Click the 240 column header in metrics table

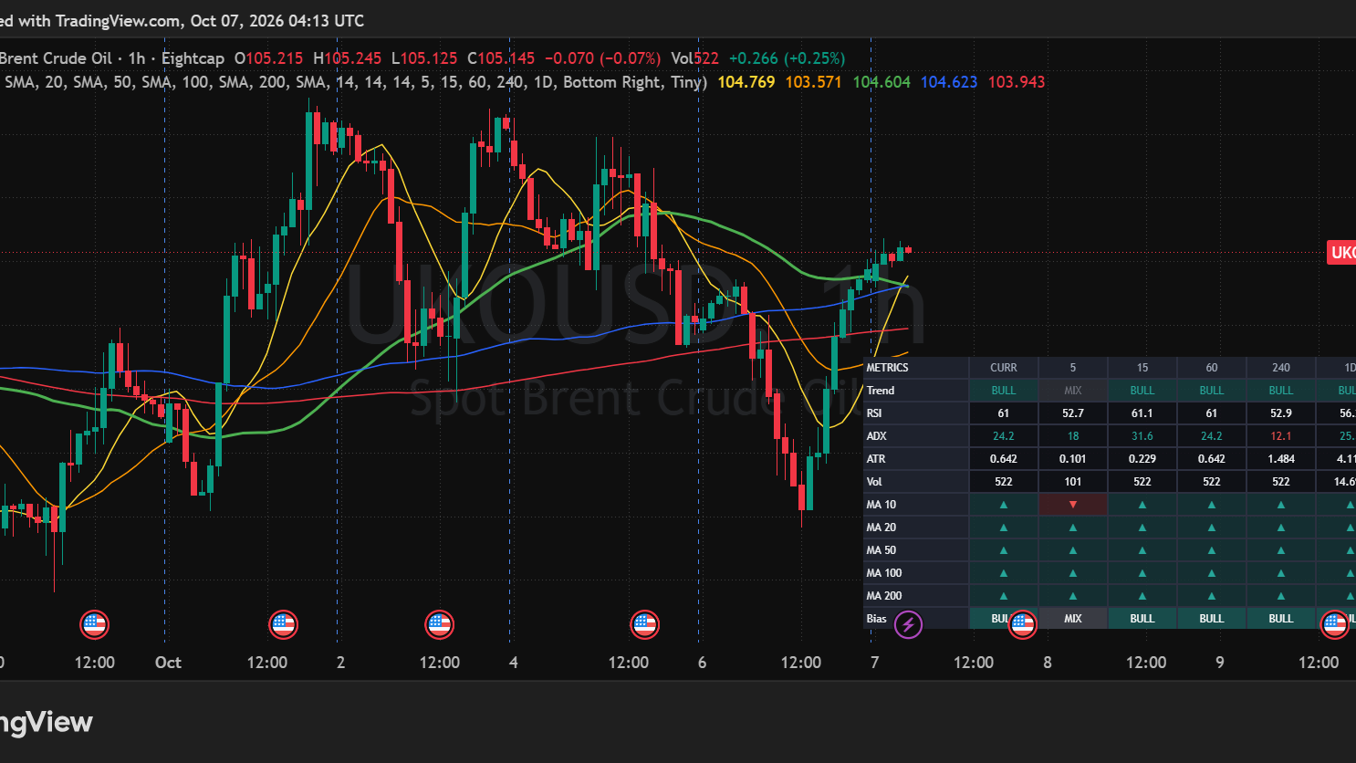point(1281,368)
